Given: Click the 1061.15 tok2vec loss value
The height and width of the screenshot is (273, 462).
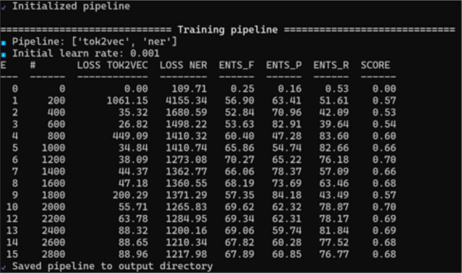Looking at the screenshot, I should 127,101.
